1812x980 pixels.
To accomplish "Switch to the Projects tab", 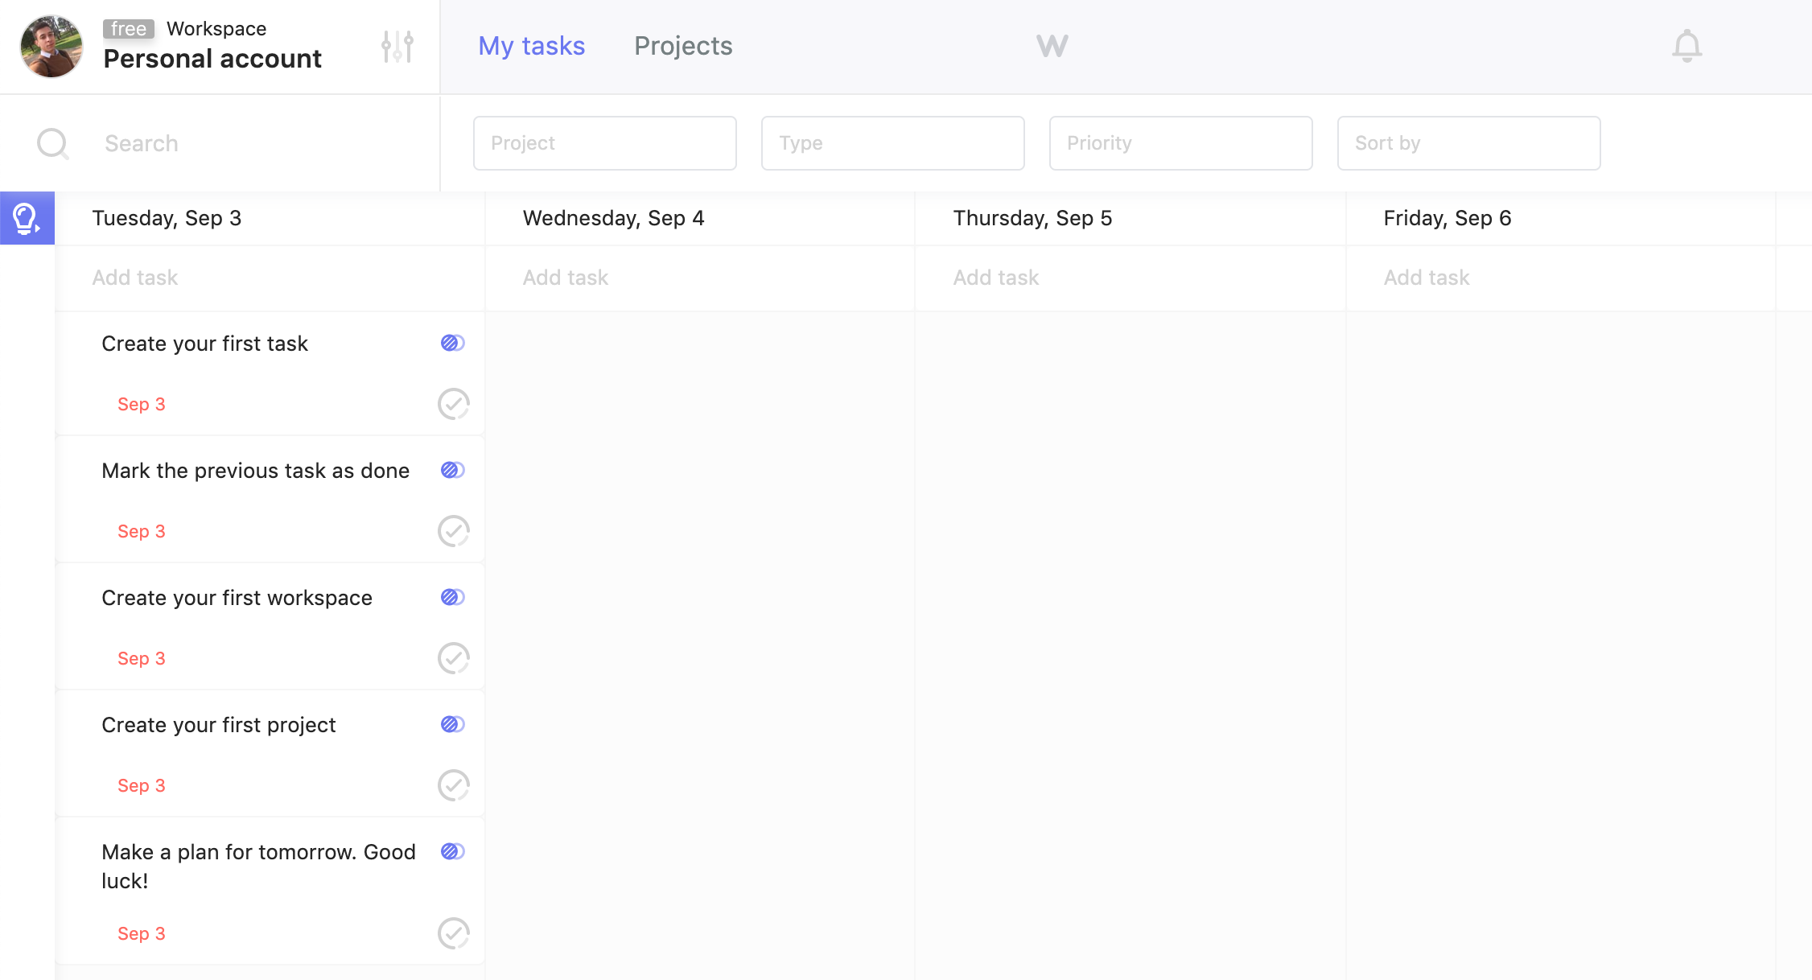I will tap(683, 46).
